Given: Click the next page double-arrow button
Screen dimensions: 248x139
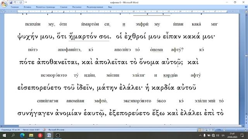Looking at the screenshot, I should pos(246,123).
